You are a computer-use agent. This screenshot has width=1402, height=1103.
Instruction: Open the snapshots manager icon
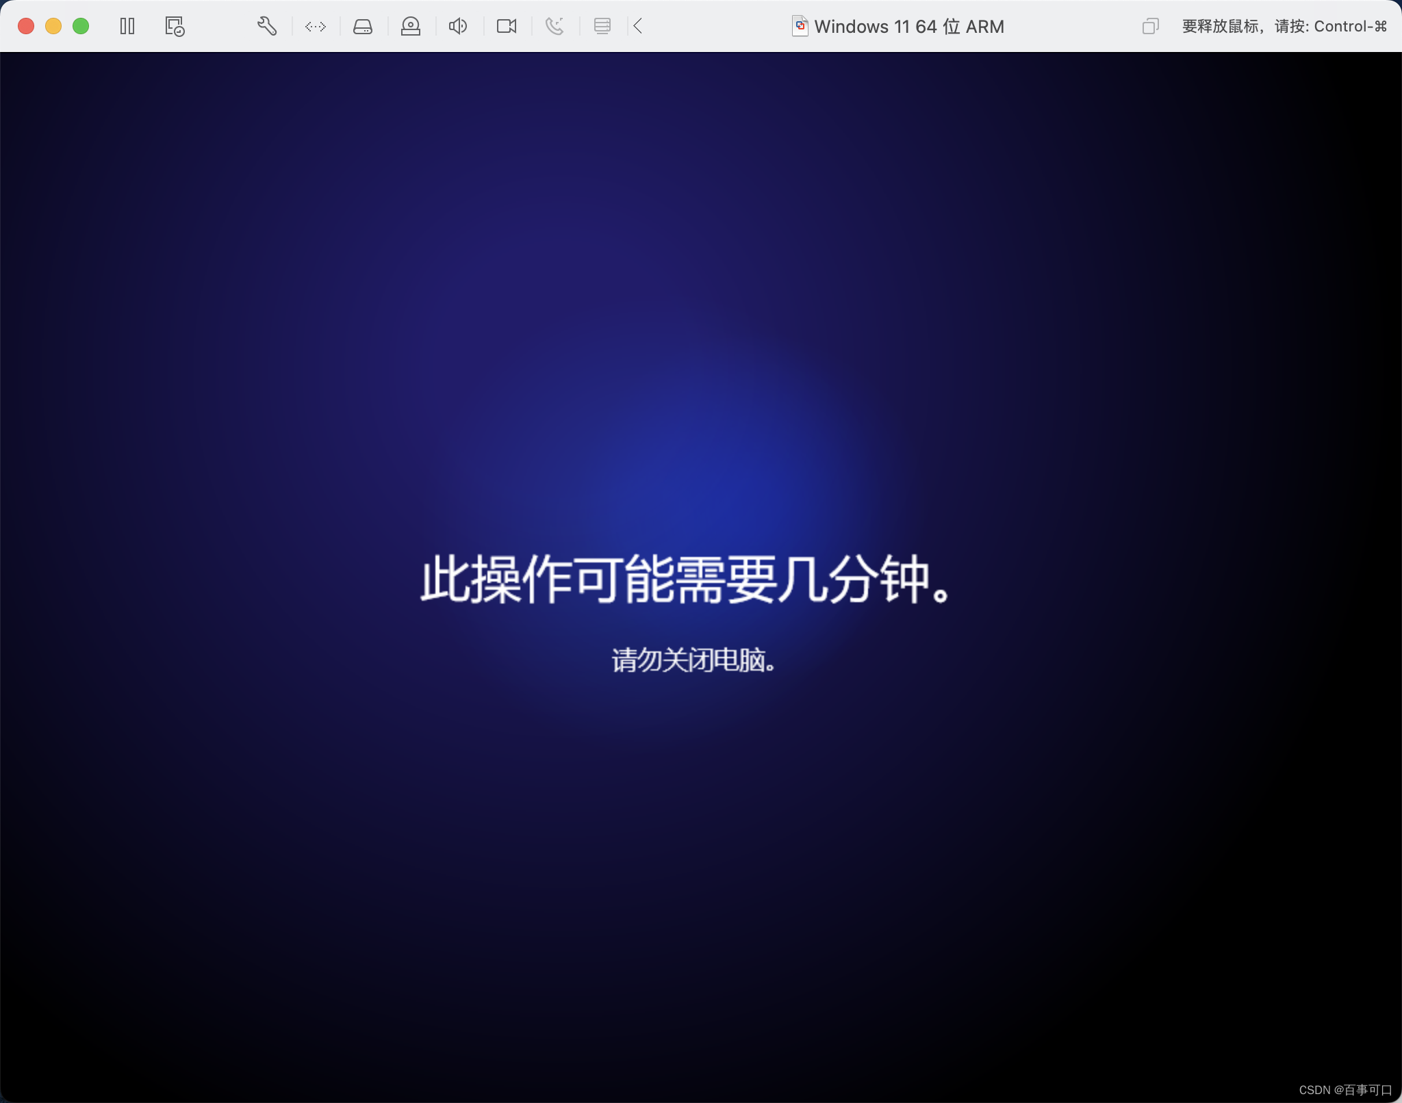point(175,27)
